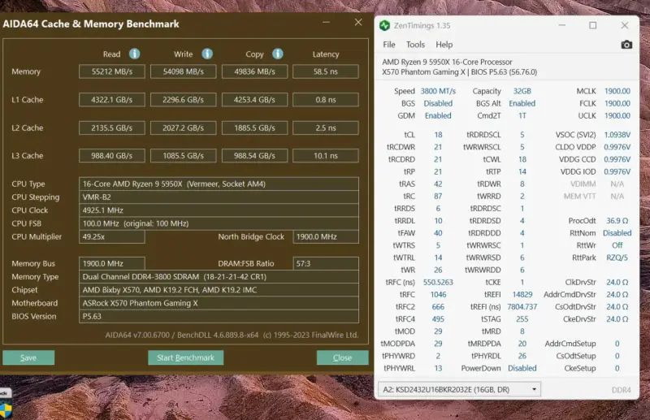Click the Memory Bus 1900.0 MHz field
The height and width of the screenshot is (420, 650).
click(x=112, y=263)
